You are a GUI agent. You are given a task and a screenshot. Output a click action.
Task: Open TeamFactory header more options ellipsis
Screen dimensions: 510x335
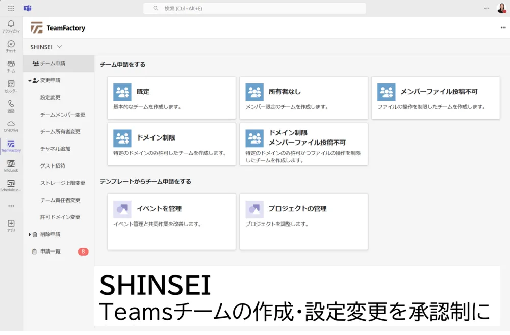(503, 27)
